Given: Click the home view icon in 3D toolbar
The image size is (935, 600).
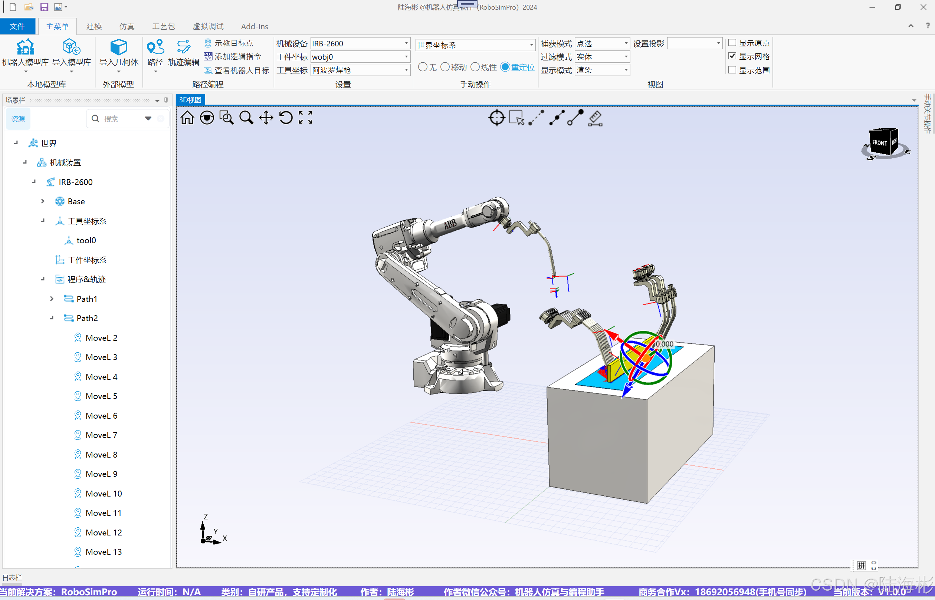Looking at the screenshot, I should point(187,118).
